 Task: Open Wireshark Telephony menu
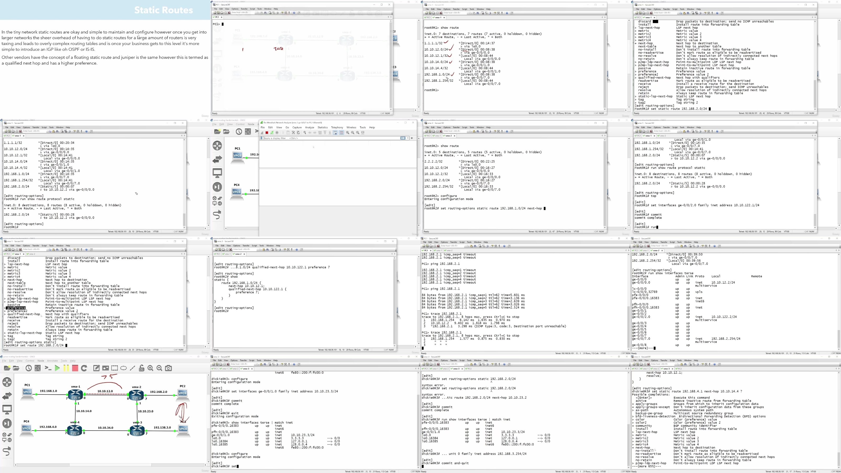[337, 127]
